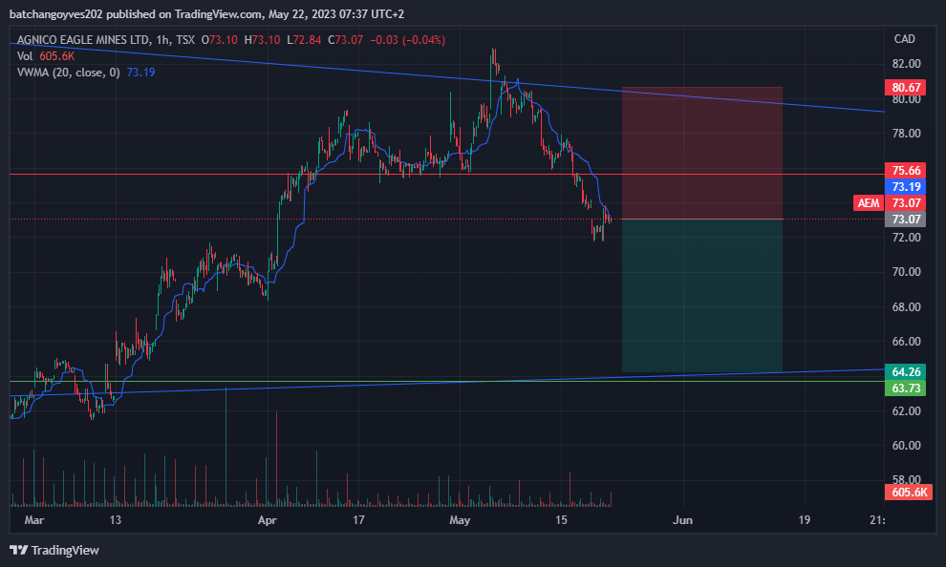
Task: Click the 64.26 target price label
Action: tap(905, 371)
